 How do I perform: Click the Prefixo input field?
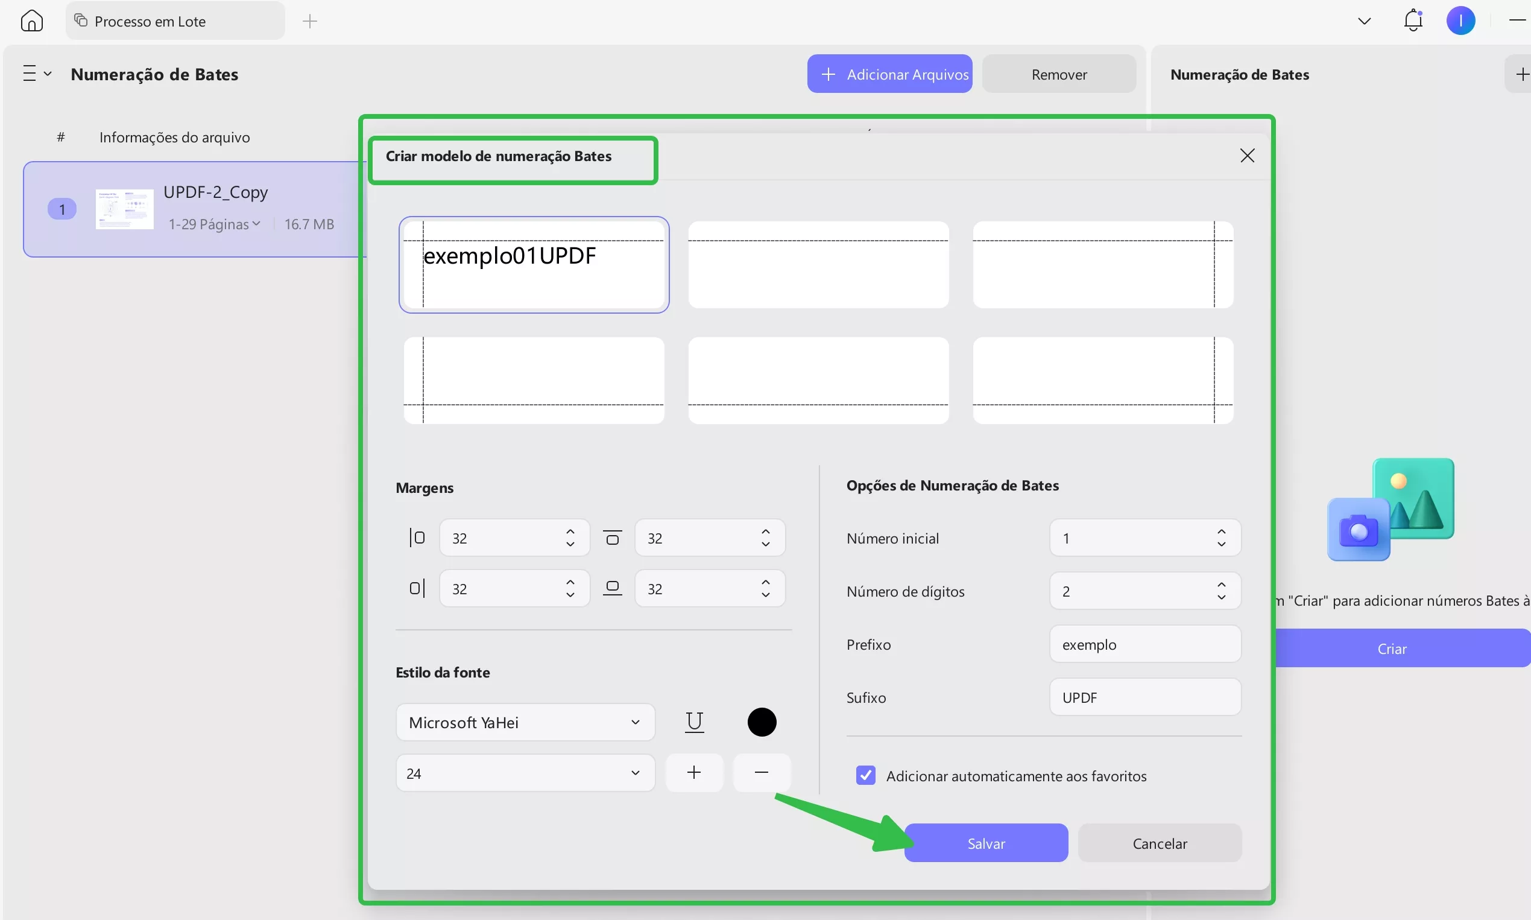(x=1144, y=644)
